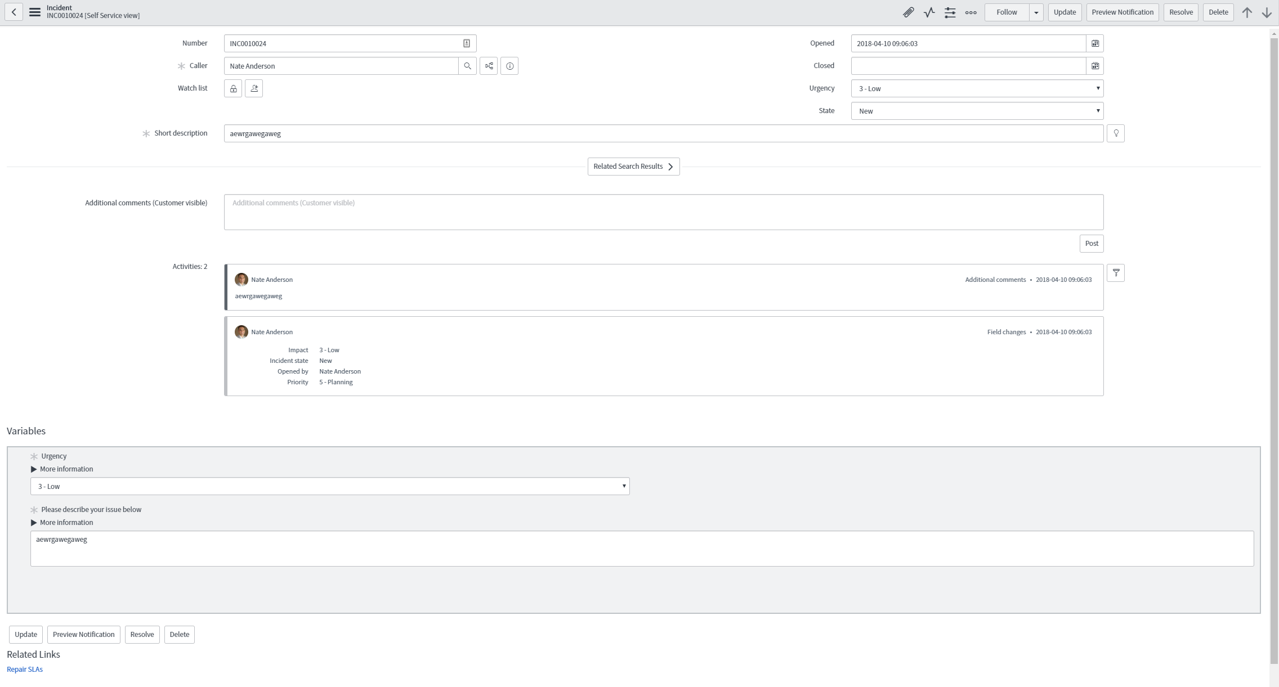Screen dimensions: 1279x687
Task: Go to previous record with up arrow
Action: click(x=1247, y=12)
